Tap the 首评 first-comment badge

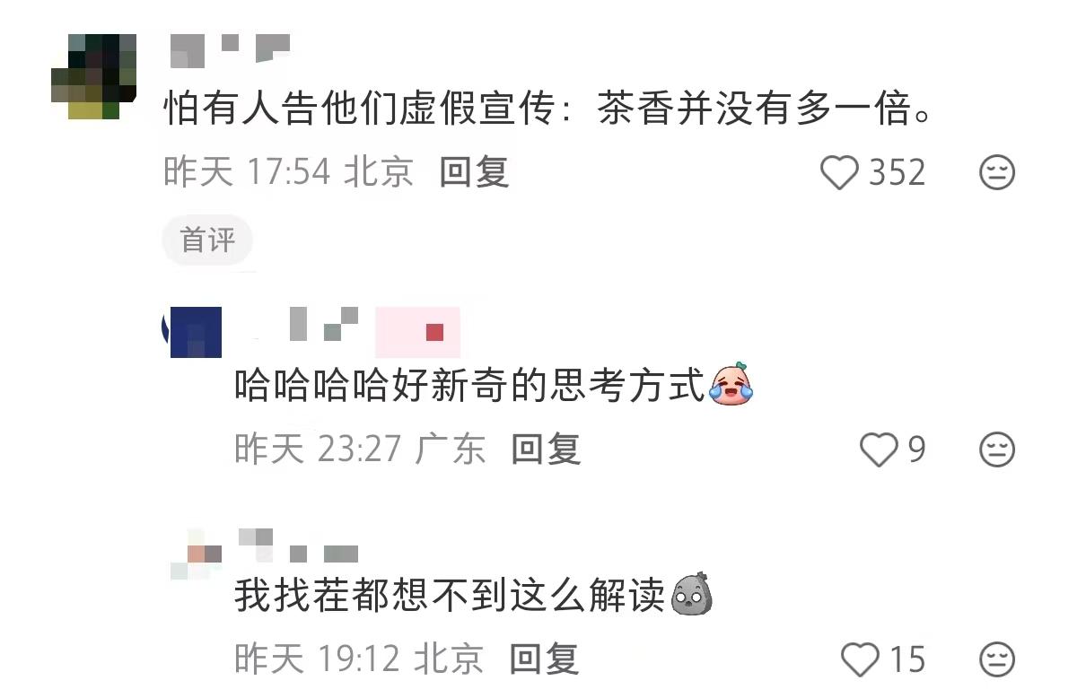(x=207, y=240)
